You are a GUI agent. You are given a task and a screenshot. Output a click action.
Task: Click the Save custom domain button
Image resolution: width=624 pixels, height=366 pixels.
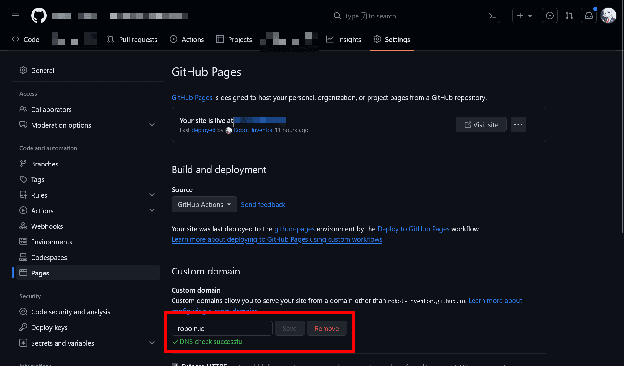tap(290, 328)
